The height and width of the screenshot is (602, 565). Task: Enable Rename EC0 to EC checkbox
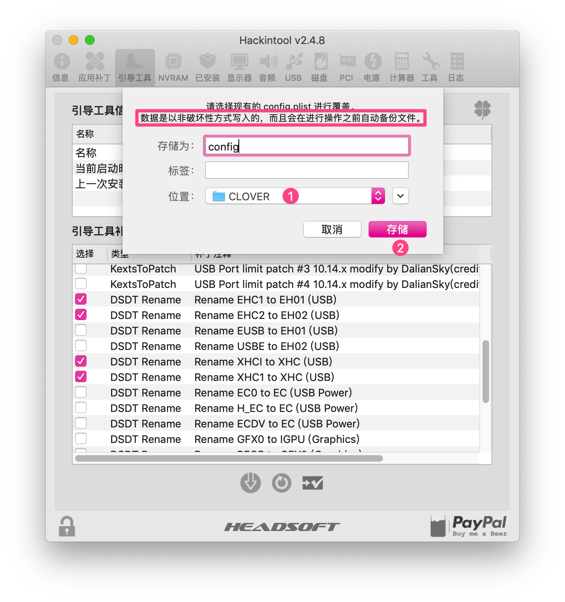click(81, 392)
